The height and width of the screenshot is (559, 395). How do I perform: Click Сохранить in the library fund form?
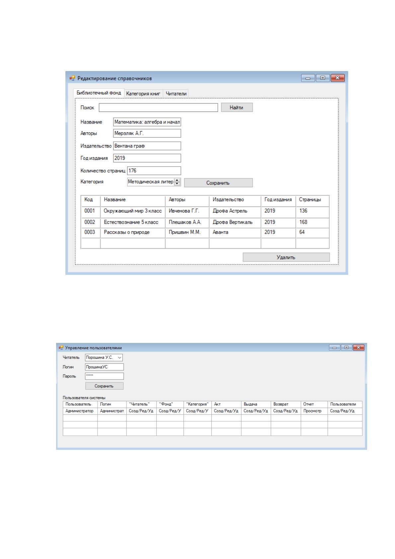tap(218, 183)
